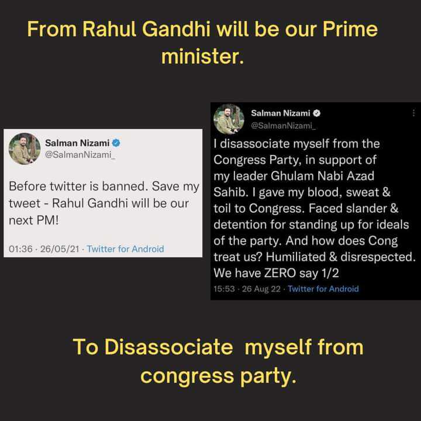Click the Salman Nizami name in the right tweet
The height and width of the screenshot is (421, 421).
coord(281,113)
